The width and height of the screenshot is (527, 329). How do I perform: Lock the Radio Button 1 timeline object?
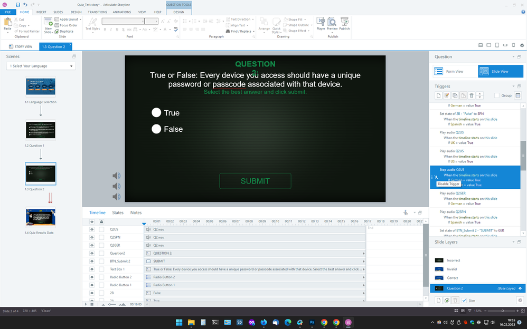101,285
